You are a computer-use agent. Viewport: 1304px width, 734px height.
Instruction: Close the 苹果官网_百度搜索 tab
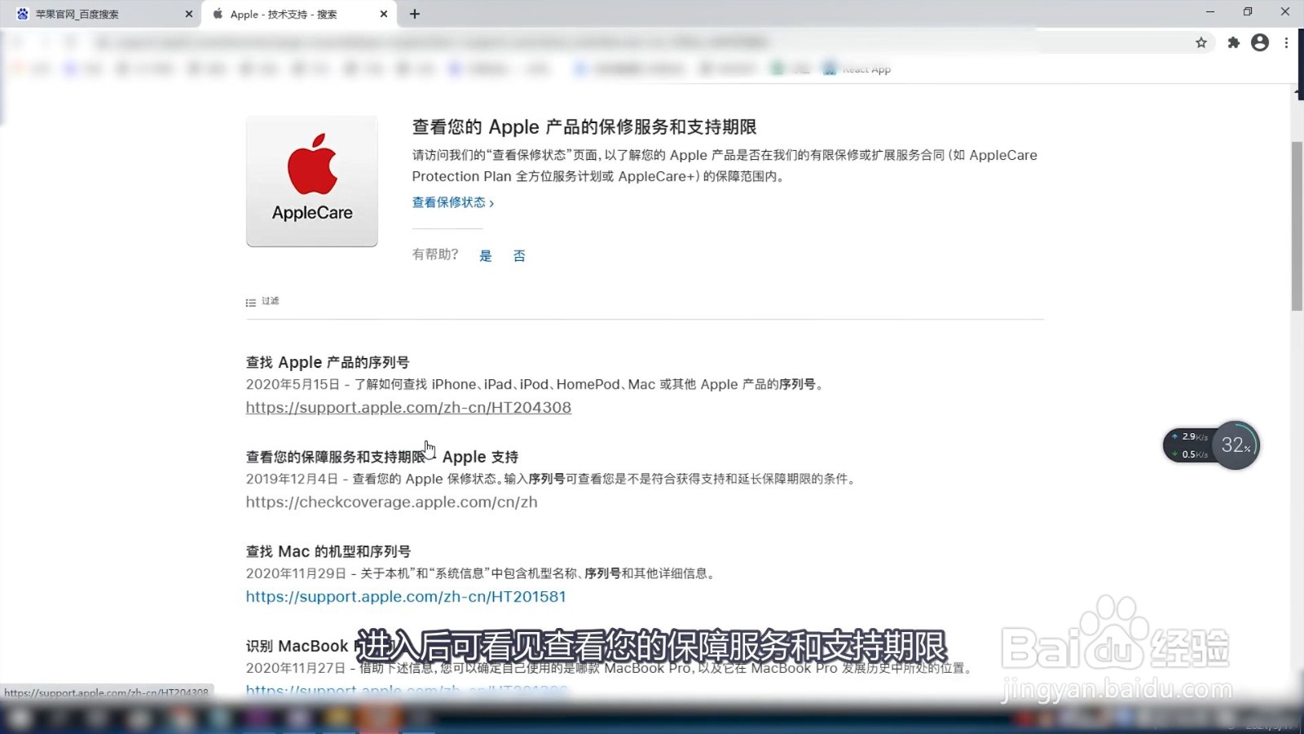click(x=189, y=14)
